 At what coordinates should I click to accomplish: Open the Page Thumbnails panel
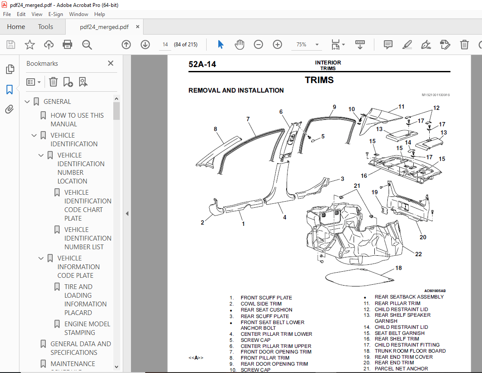(x=10, y=69)
